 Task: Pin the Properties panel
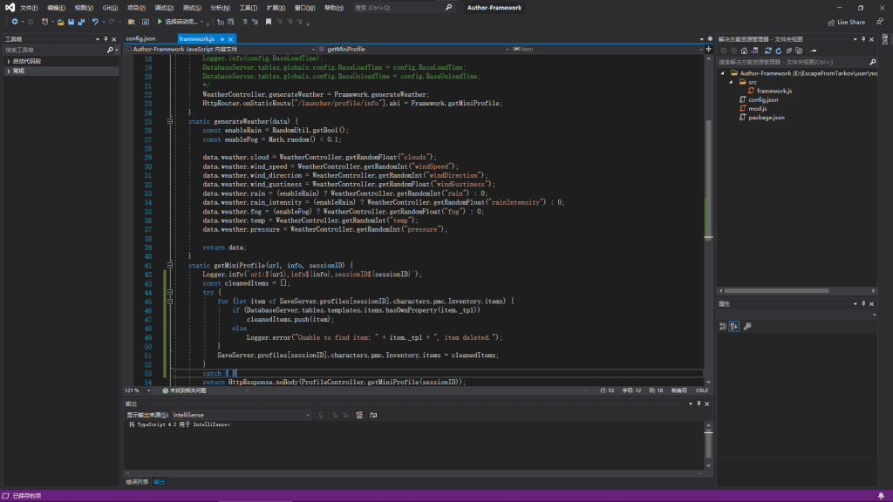pyautogui.click(x=863, y=304)
